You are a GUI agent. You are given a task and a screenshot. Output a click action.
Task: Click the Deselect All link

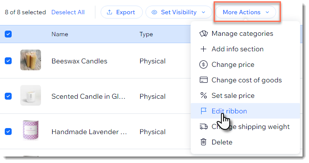click(x=68, y=12)
